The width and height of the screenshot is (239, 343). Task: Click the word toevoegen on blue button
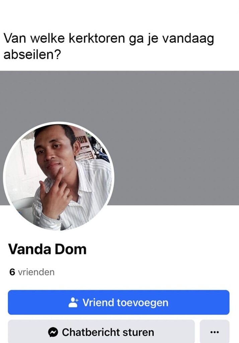[143, 303]
